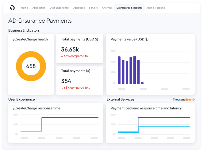The height and width of the screenshot is (152, 203).
Task: Click the tiny last bar in Payments value chart
Action: 142,83
